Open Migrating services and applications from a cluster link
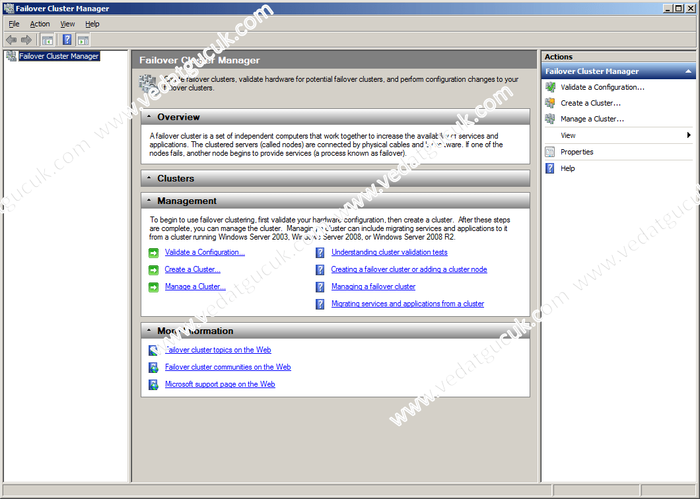 coord(407,304)
